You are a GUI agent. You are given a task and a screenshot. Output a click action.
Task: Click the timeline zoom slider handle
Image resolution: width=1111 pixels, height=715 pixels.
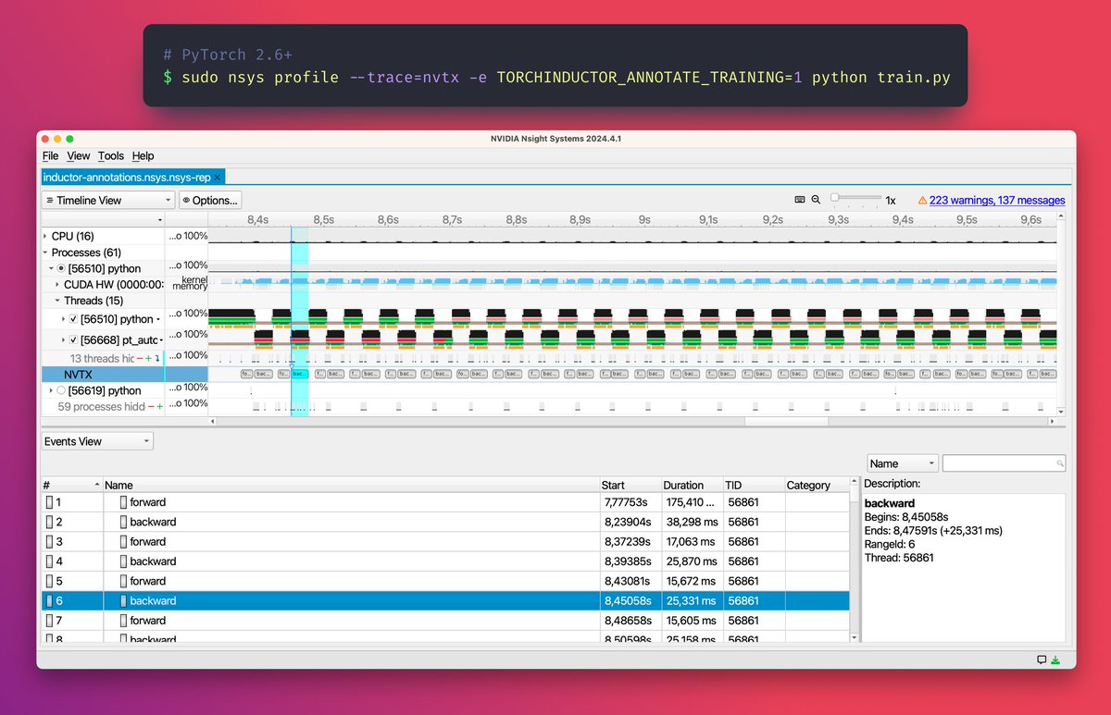835,198
